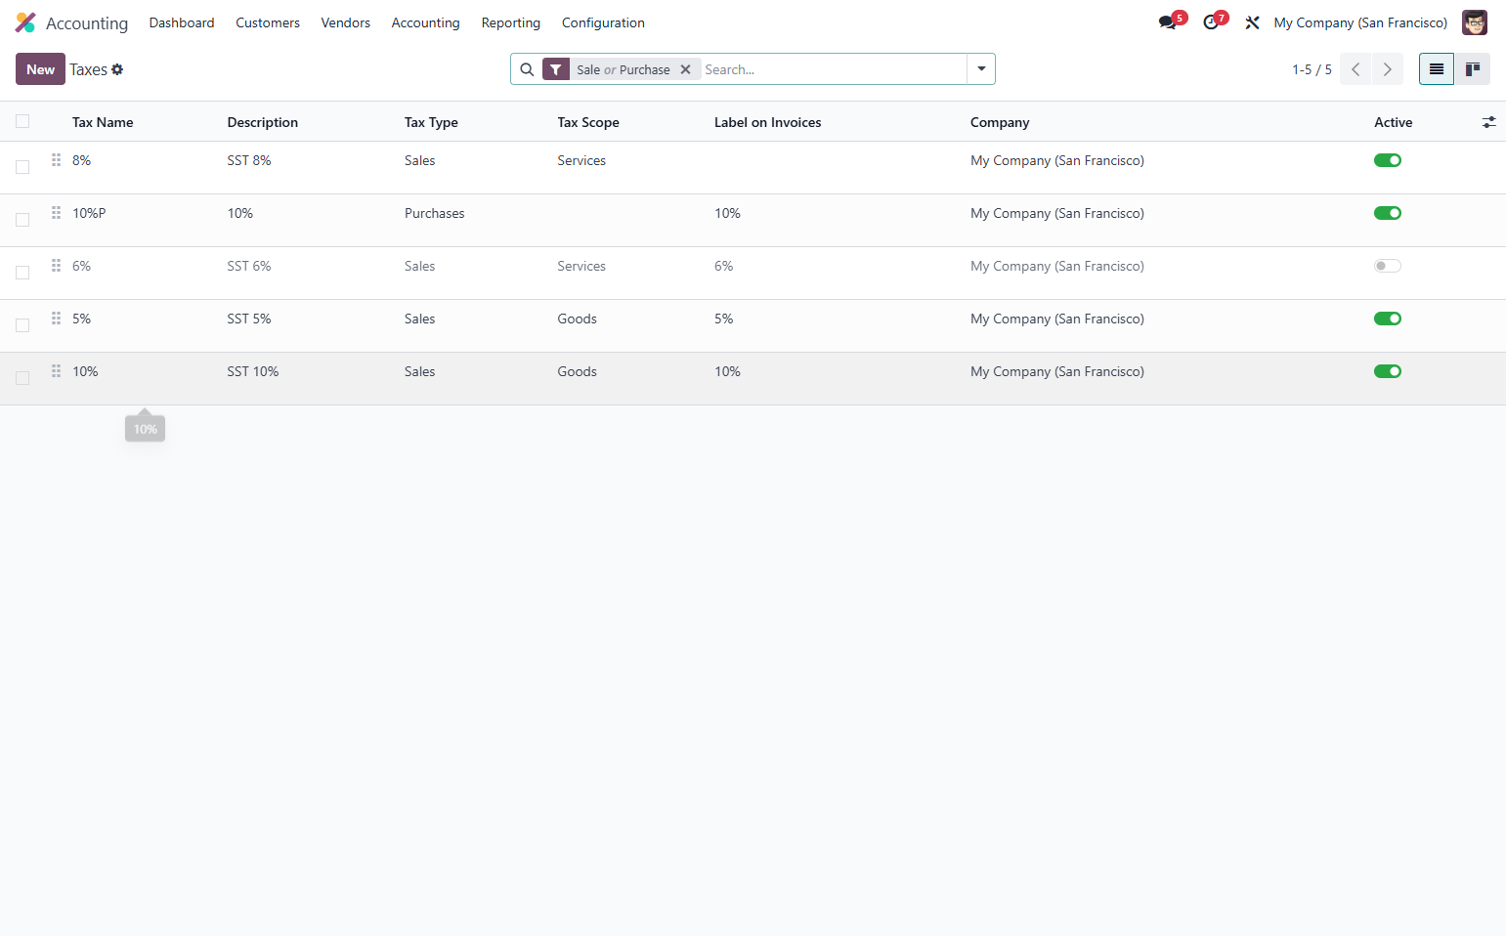Remove the Sale or Purchase filter
This screenshot has height=936, width=1506.
[x=686, y=69]
